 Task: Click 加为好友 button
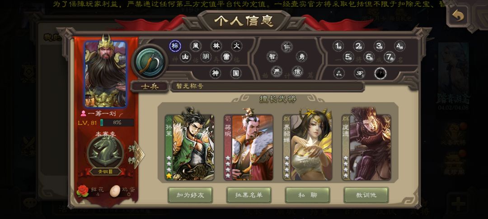point(190,195)
